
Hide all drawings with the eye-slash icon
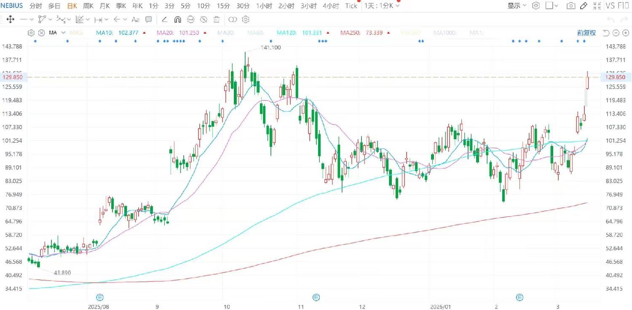[204, 19]
